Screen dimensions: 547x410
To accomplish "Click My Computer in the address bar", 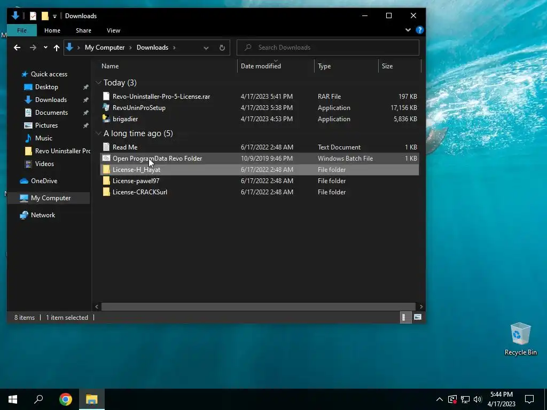I will 105,48.
